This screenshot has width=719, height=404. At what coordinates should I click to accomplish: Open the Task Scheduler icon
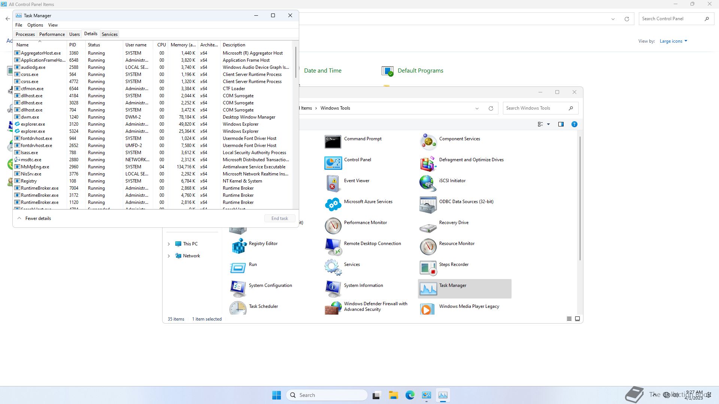(238, 309)
